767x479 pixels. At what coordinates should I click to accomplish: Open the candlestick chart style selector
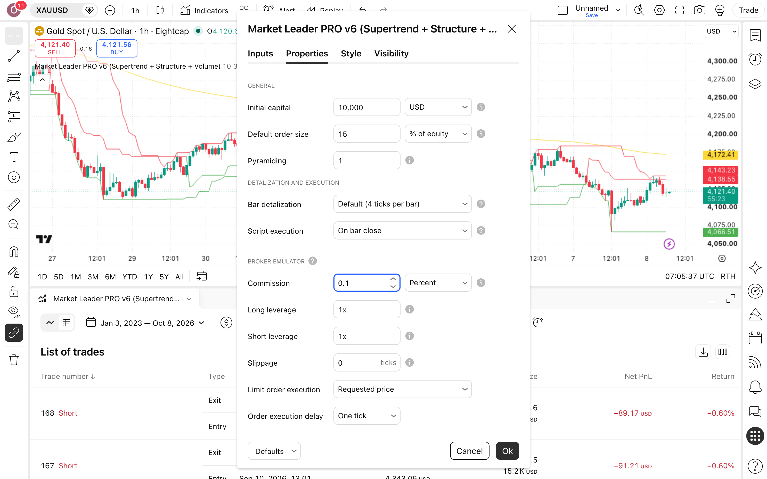[160, 10]
